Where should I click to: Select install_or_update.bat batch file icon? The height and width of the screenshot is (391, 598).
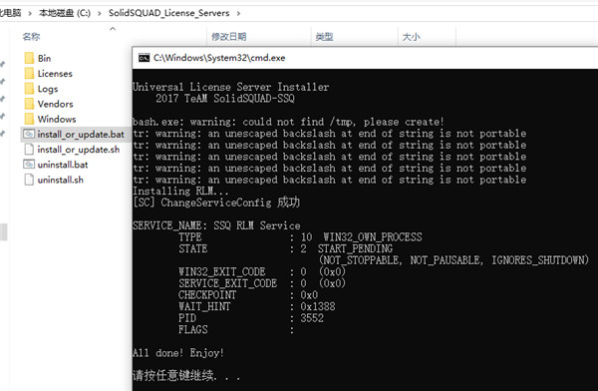click(x=29, y=134)
